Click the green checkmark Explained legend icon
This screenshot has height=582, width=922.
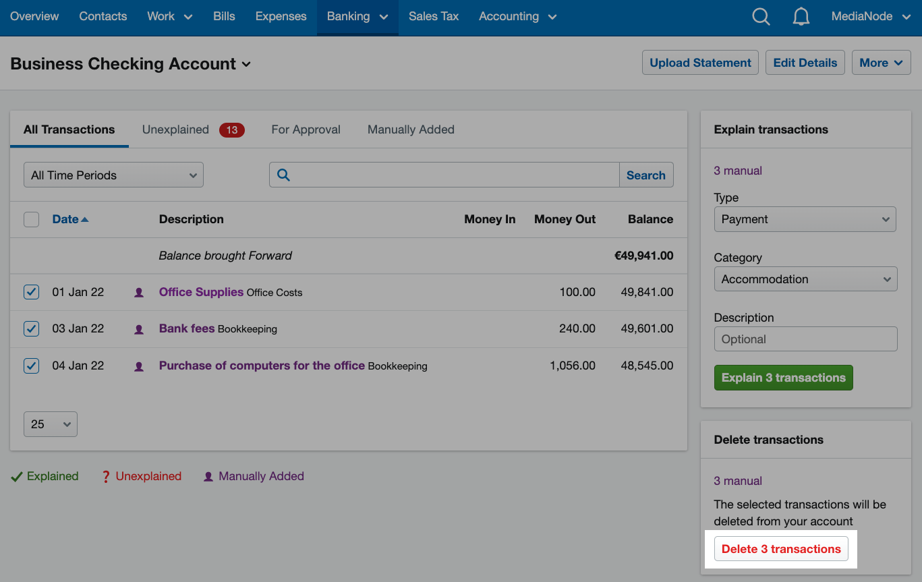coord(17,477)
